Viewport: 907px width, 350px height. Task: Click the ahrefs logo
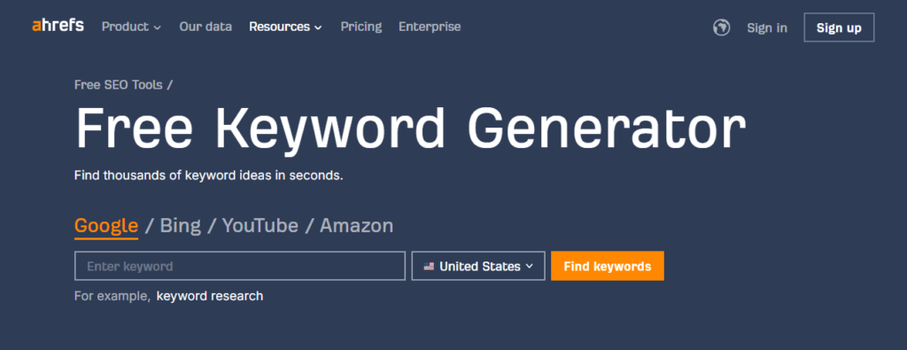point(58,26)
